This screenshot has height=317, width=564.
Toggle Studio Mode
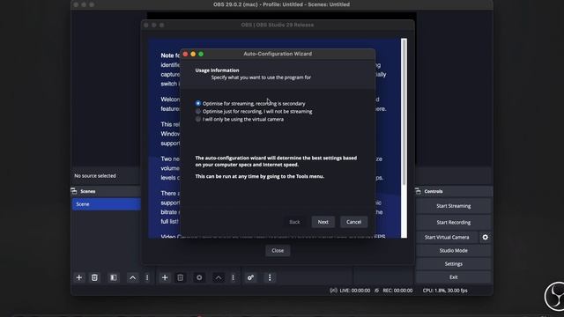[x=454, y=250]
